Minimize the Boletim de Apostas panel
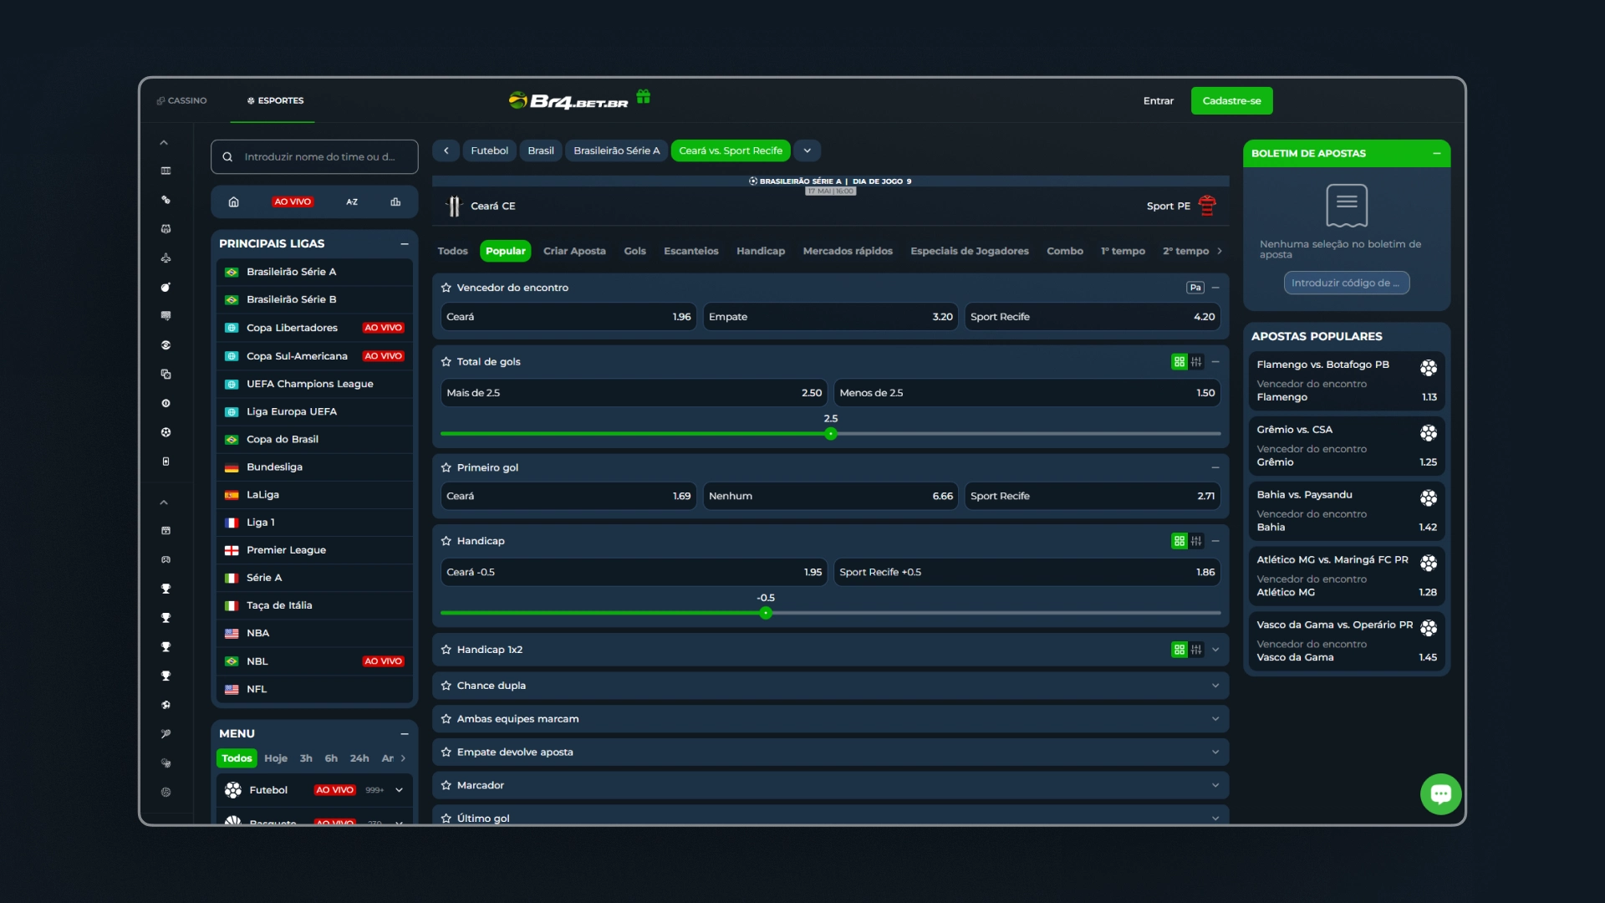Screen dimensions: 1605x903 (x=1436, y=154)
